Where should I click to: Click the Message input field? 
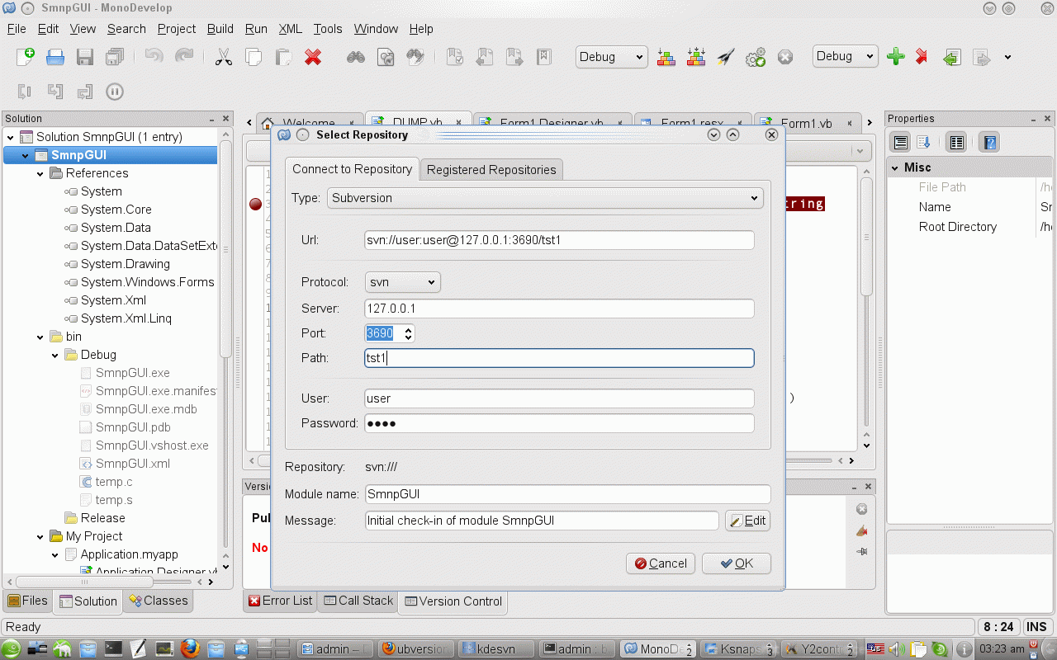542,521
